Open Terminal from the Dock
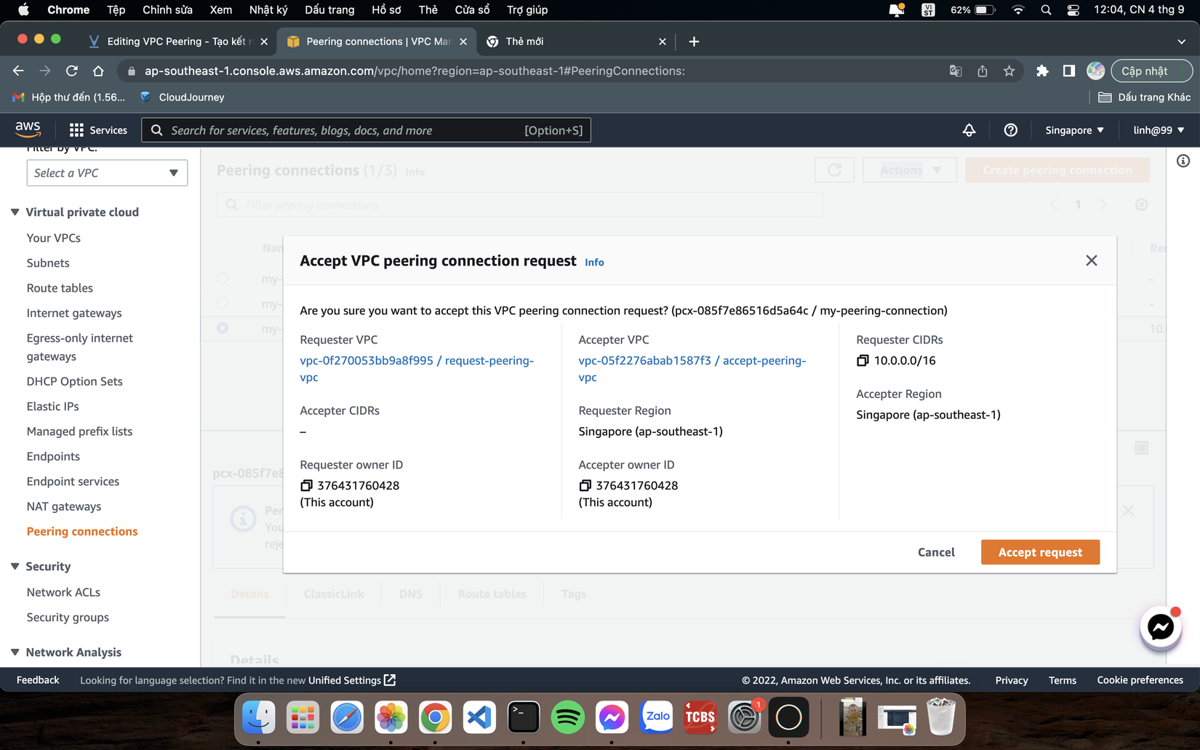This screenshot has width=1200, height=750. point(524,718)
